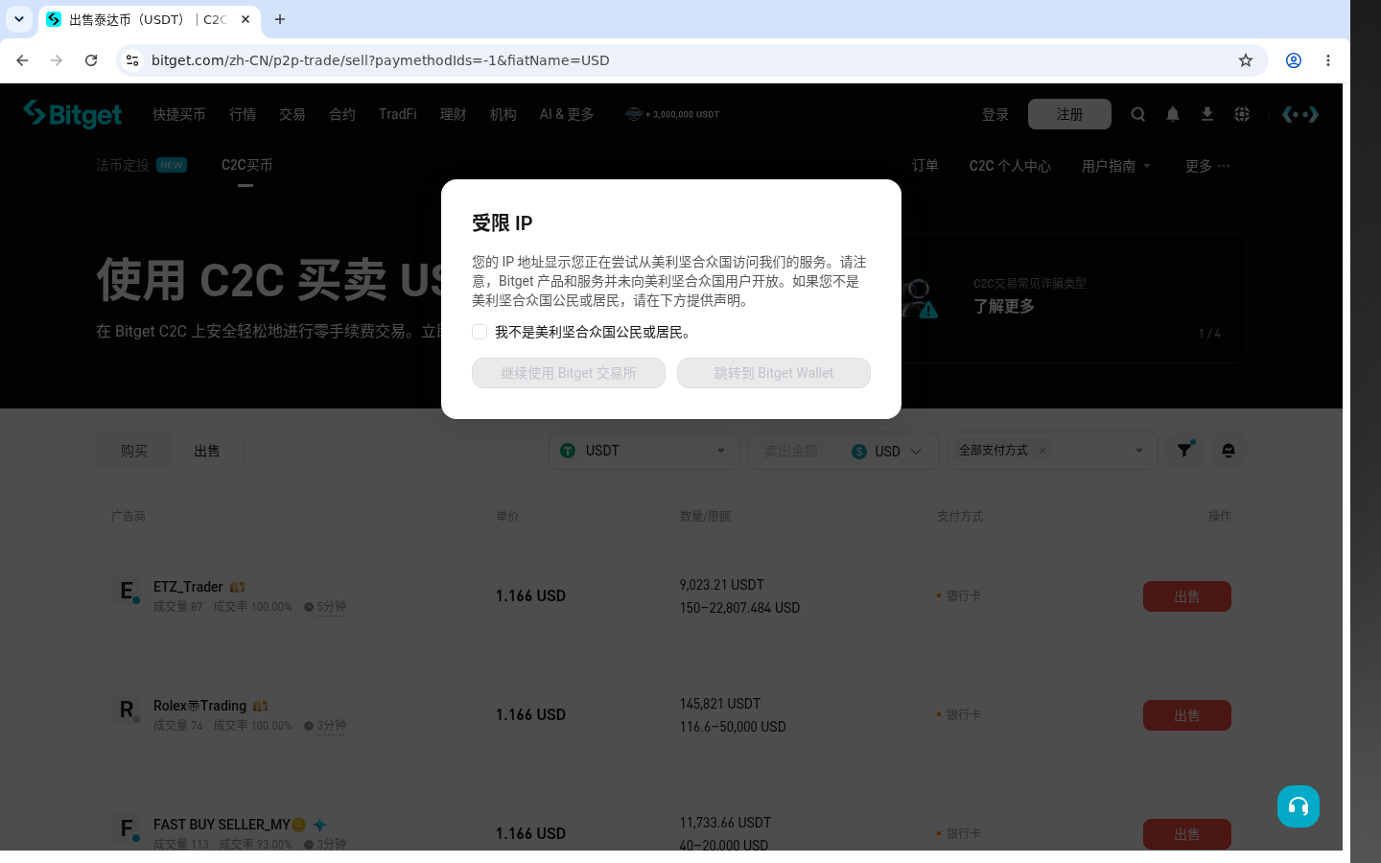Screen dimensions: 1381x863
Task: Click browser back arrow
Action: [22, 60]
